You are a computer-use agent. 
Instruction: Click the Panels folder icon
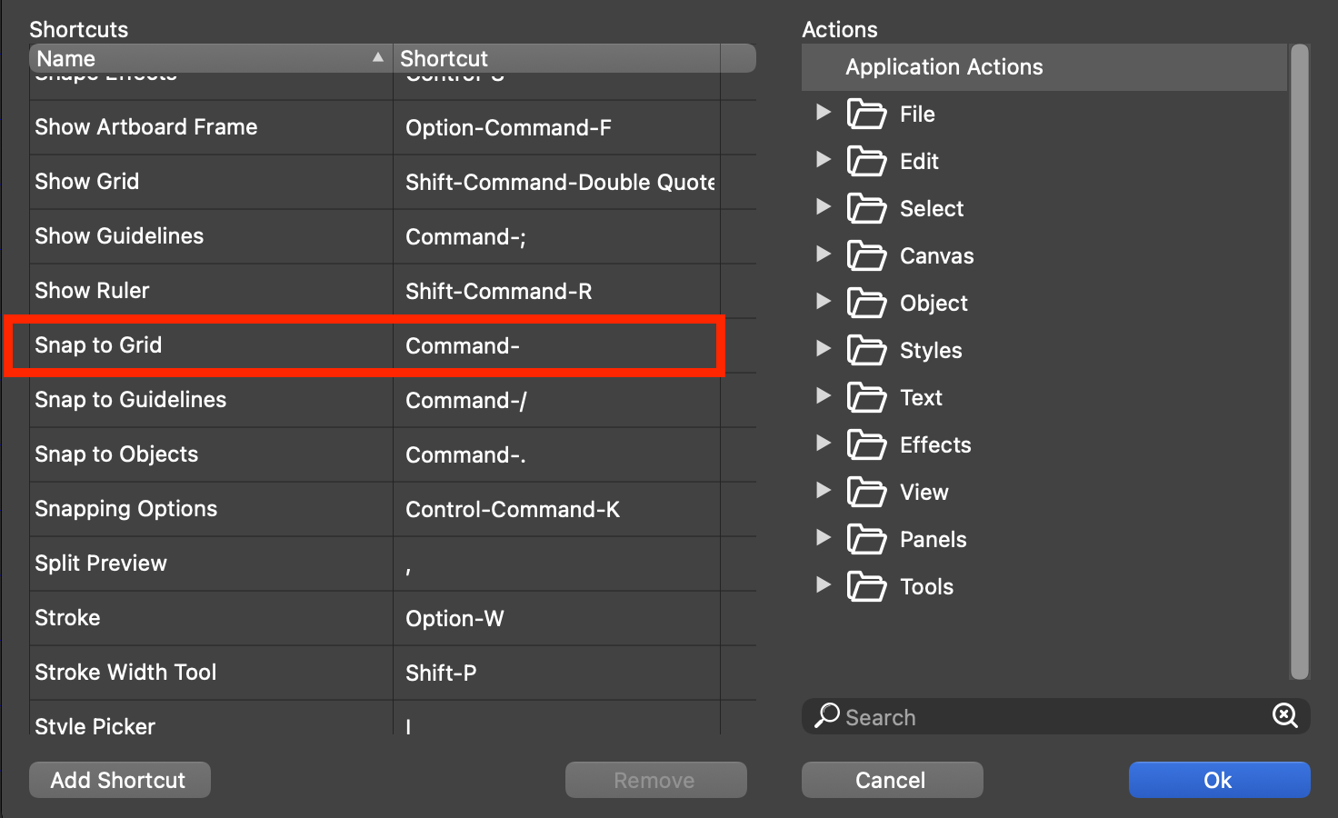(x=866, y=540)
